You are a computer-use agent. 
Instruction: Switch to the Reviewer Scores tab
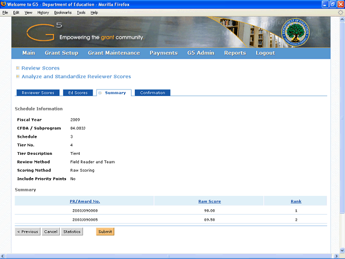(x=38, y=93)
